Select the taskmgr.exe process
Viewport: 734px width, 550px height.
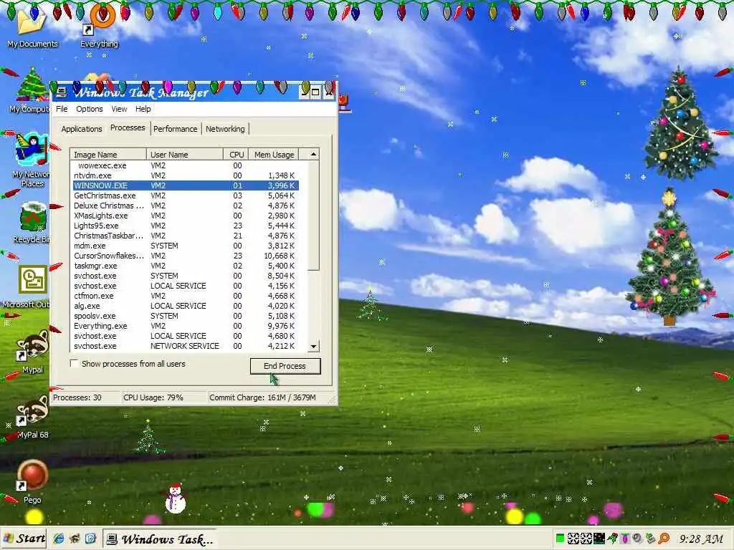coord(185,266)
